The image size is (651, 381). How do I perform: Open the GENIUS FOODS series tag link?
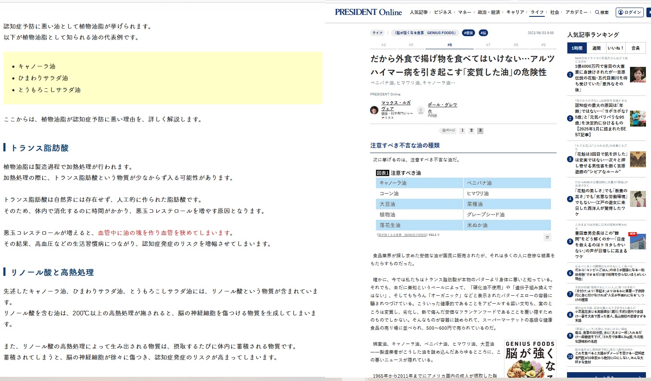click(x=425, y=33)
